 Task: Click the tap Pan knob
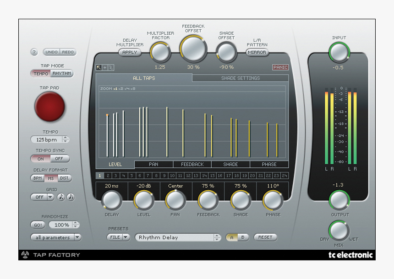tap(175, 200)
